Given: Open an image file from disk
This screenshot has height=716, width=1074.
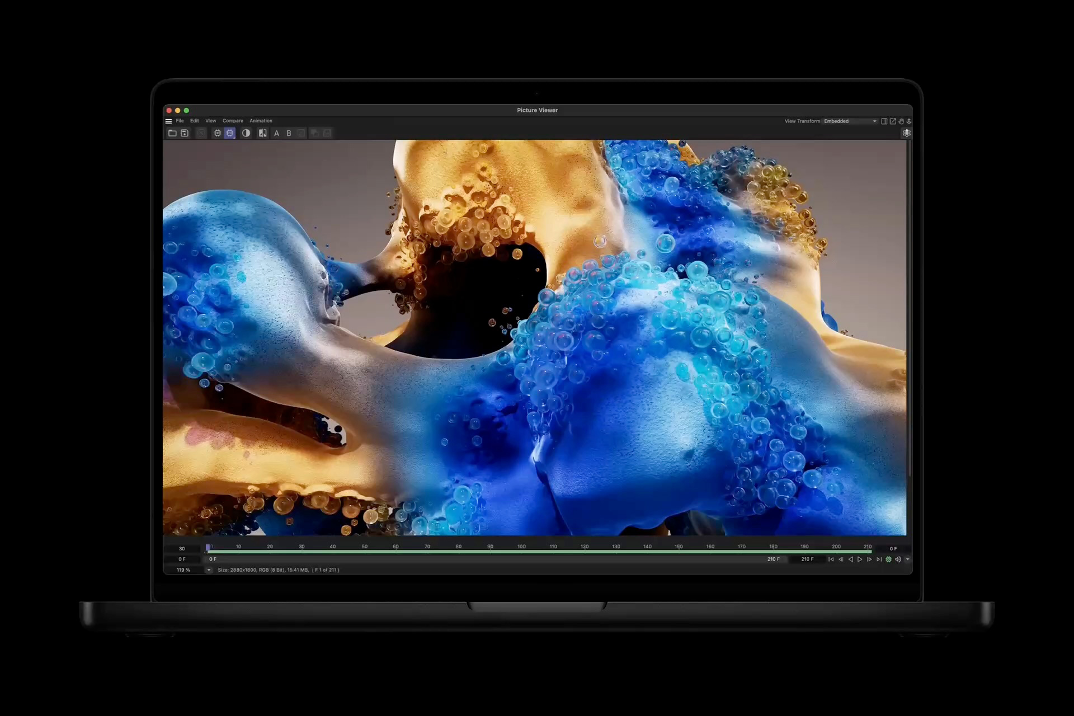Looking at the screenshot, I should [173, 133].
